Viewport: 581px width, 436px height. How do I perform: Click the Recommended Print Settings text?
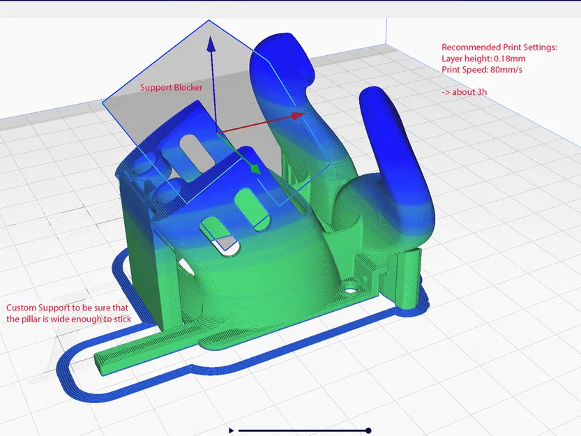tap(499, 47)
